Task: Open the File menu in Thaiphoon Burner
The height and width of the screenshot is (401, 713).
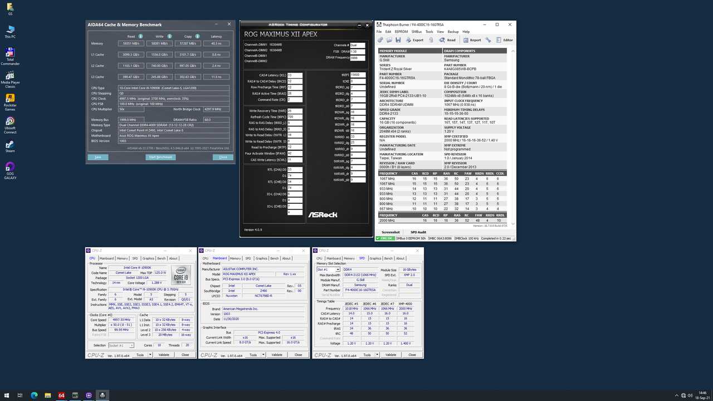Action: tap(379, 32)
